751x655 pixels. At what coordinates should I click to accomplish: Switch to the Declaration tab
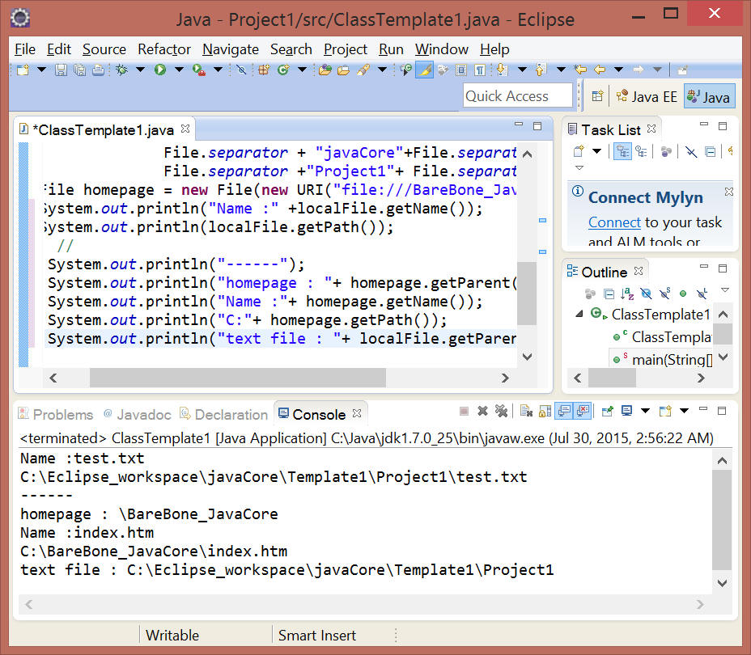pyautogui.click(x=223, y=414)
